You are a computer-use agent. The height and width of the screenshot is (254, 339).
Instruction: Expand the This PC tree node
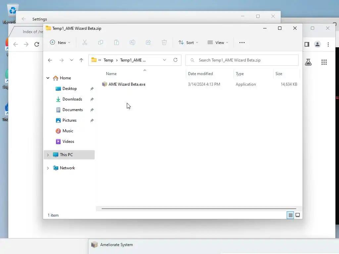pos(48,155)
